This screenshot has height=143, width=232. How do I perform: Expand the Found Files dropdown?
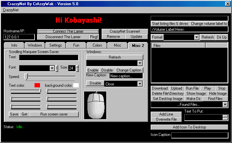(225, 104)
